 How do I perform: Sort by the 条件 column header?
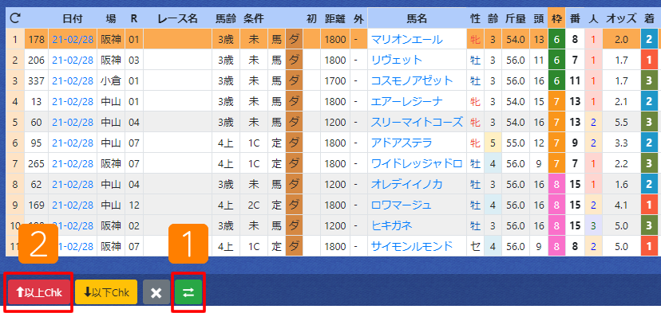(253, 18)
